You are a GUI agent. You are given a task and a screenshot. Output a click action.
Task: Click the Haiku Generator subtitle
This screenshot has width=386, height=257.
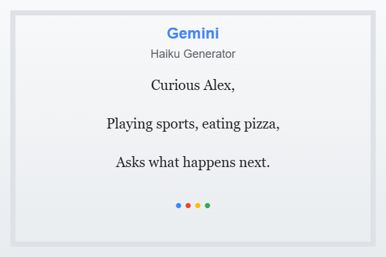[193, 54]
